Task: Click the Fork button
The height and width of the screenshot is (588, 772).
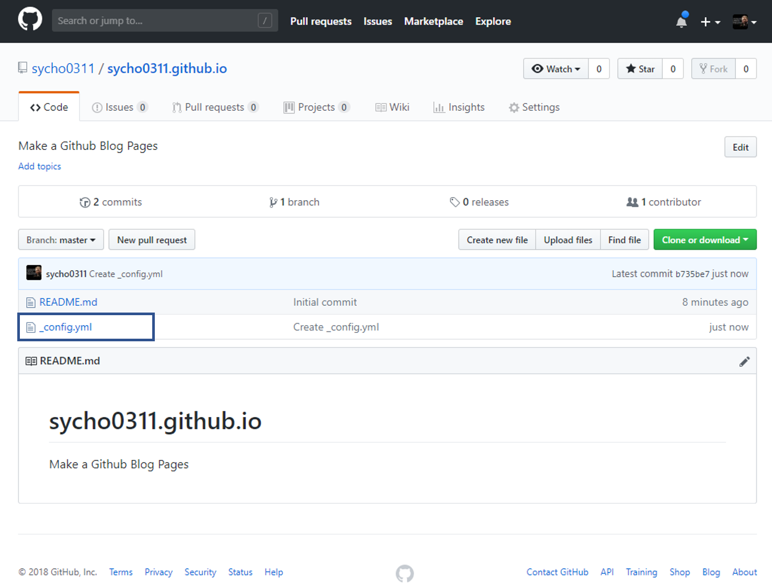Action: tap(713, 69)
